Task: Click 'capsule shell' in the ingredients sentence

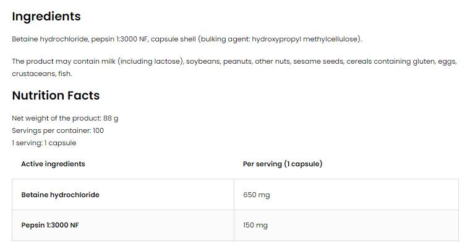Action: 175,40
